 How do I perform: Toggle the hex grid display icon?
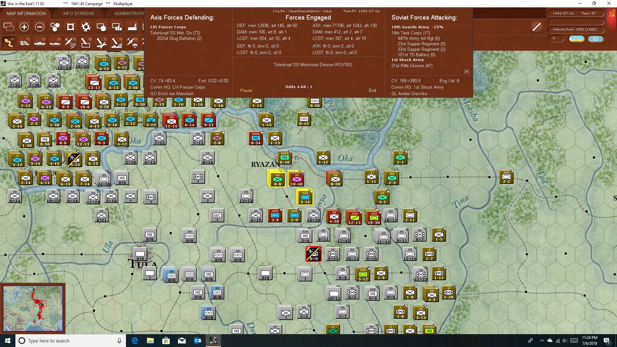(x=55, y=27)
